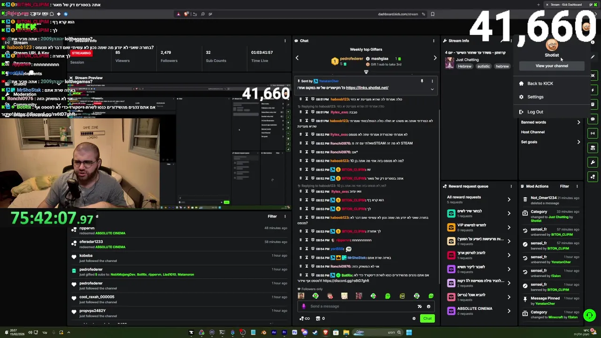Open the Stream info panel options menu
This screenshot has height=338, width=601.
(511, 41)
